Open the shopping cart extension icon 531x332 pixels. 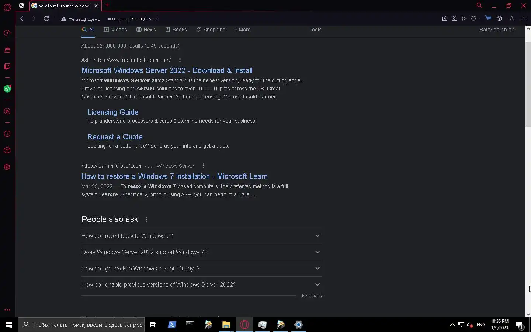tap(488, 18)
